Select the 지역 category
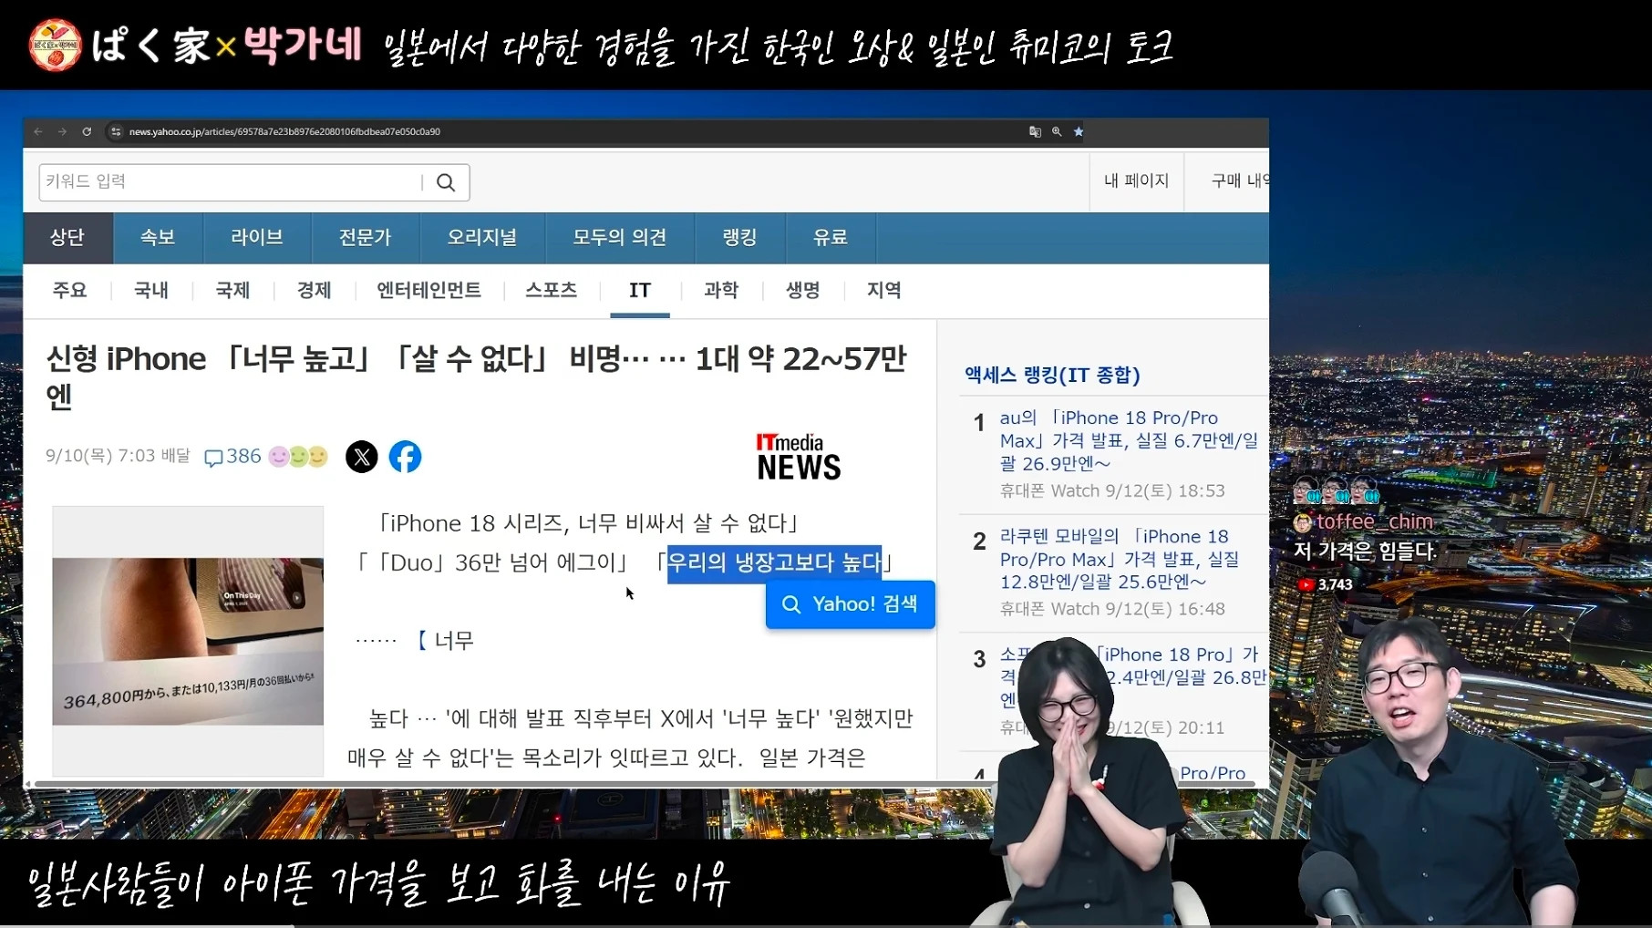The image size is (1652, 928). click(x=884, y=291)
